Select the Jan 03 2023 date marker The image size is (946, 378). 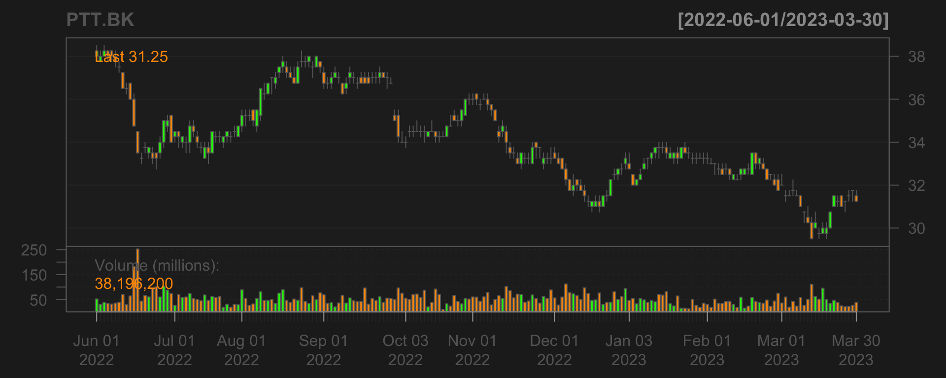coord(629,350)
